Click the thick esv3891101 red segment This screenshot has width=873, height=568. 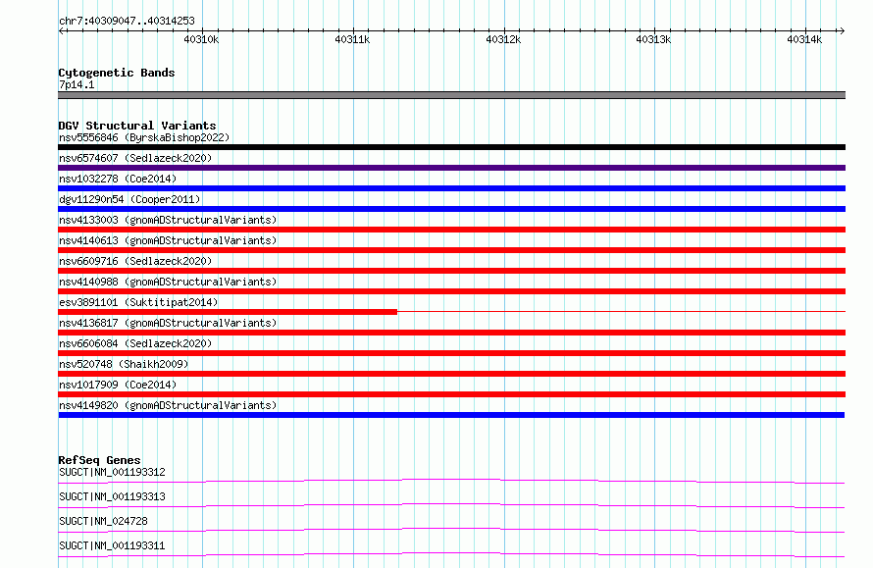tap(228, 312)
